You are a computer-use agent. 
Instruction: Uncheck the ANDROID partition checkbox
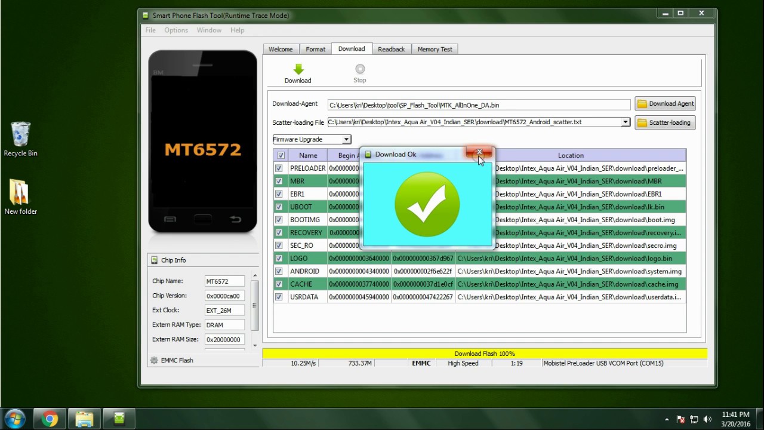279,271
